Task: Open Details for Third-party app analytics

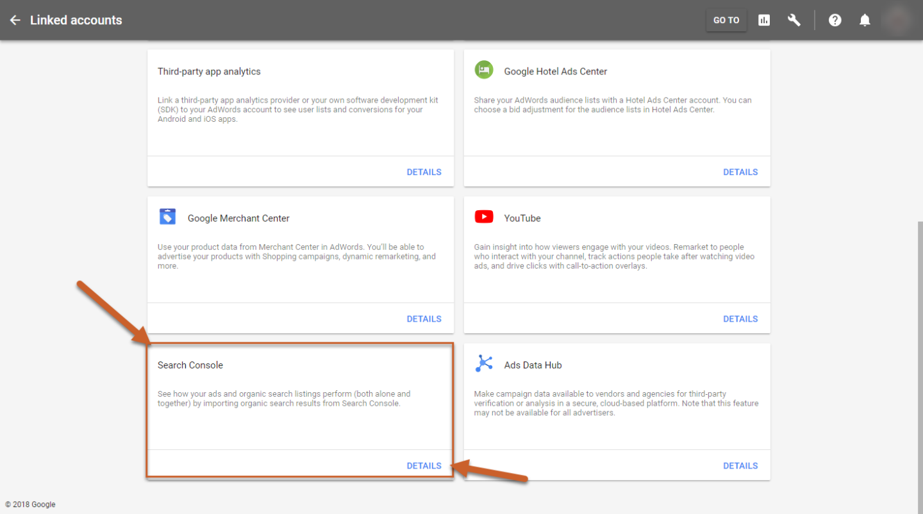Action: click(x=424, y=172)
